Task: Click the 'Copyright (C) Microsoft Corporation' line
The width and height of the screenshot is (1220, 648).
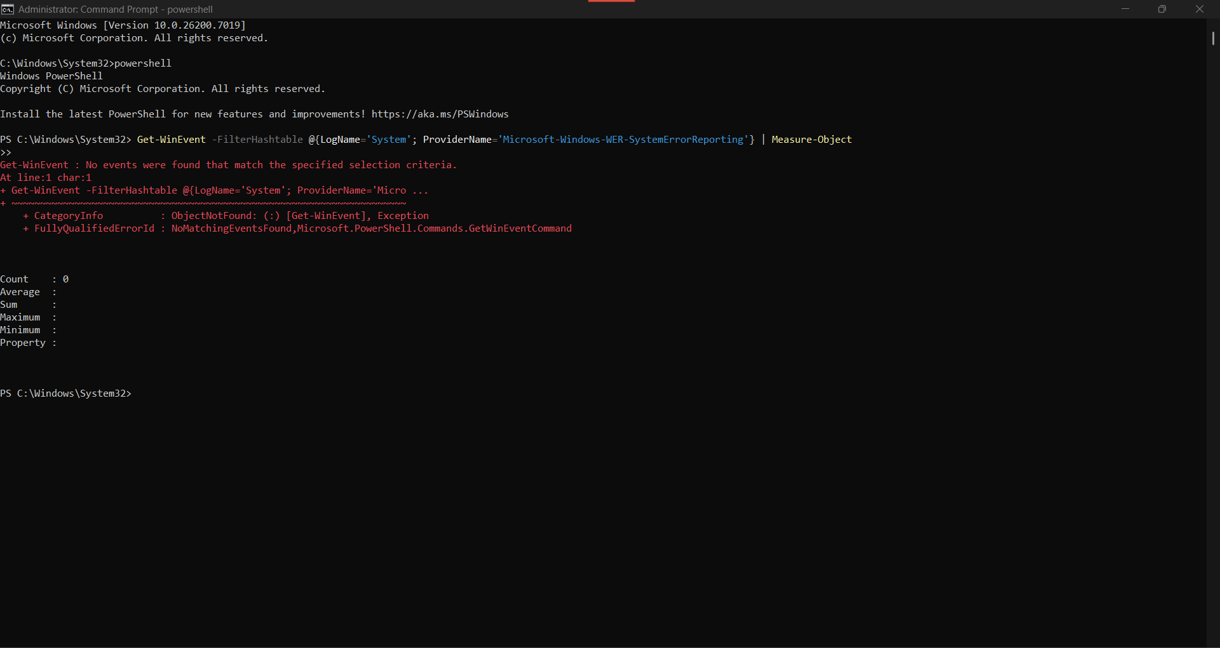Action: coord(163,89)
